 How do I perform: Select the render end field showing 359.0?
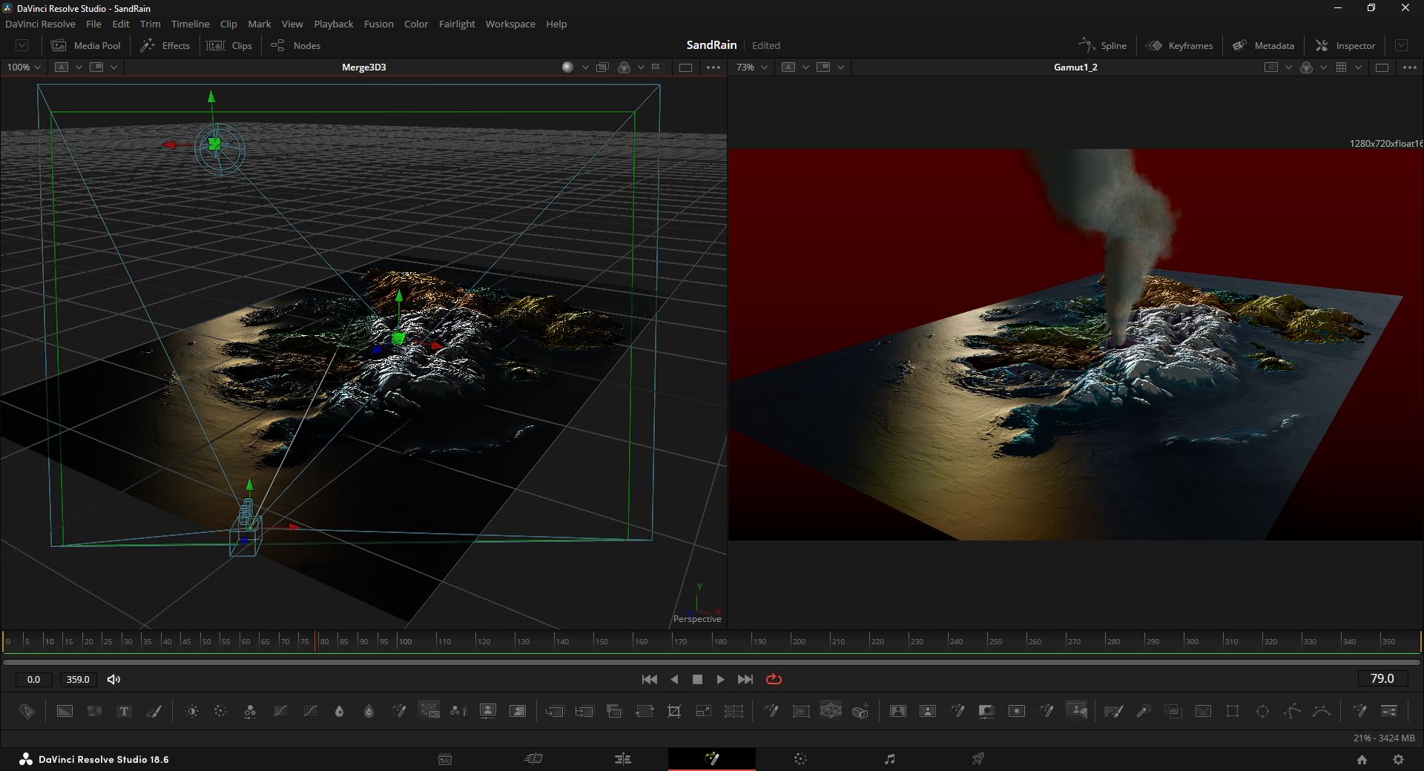[x=78, y=679]
